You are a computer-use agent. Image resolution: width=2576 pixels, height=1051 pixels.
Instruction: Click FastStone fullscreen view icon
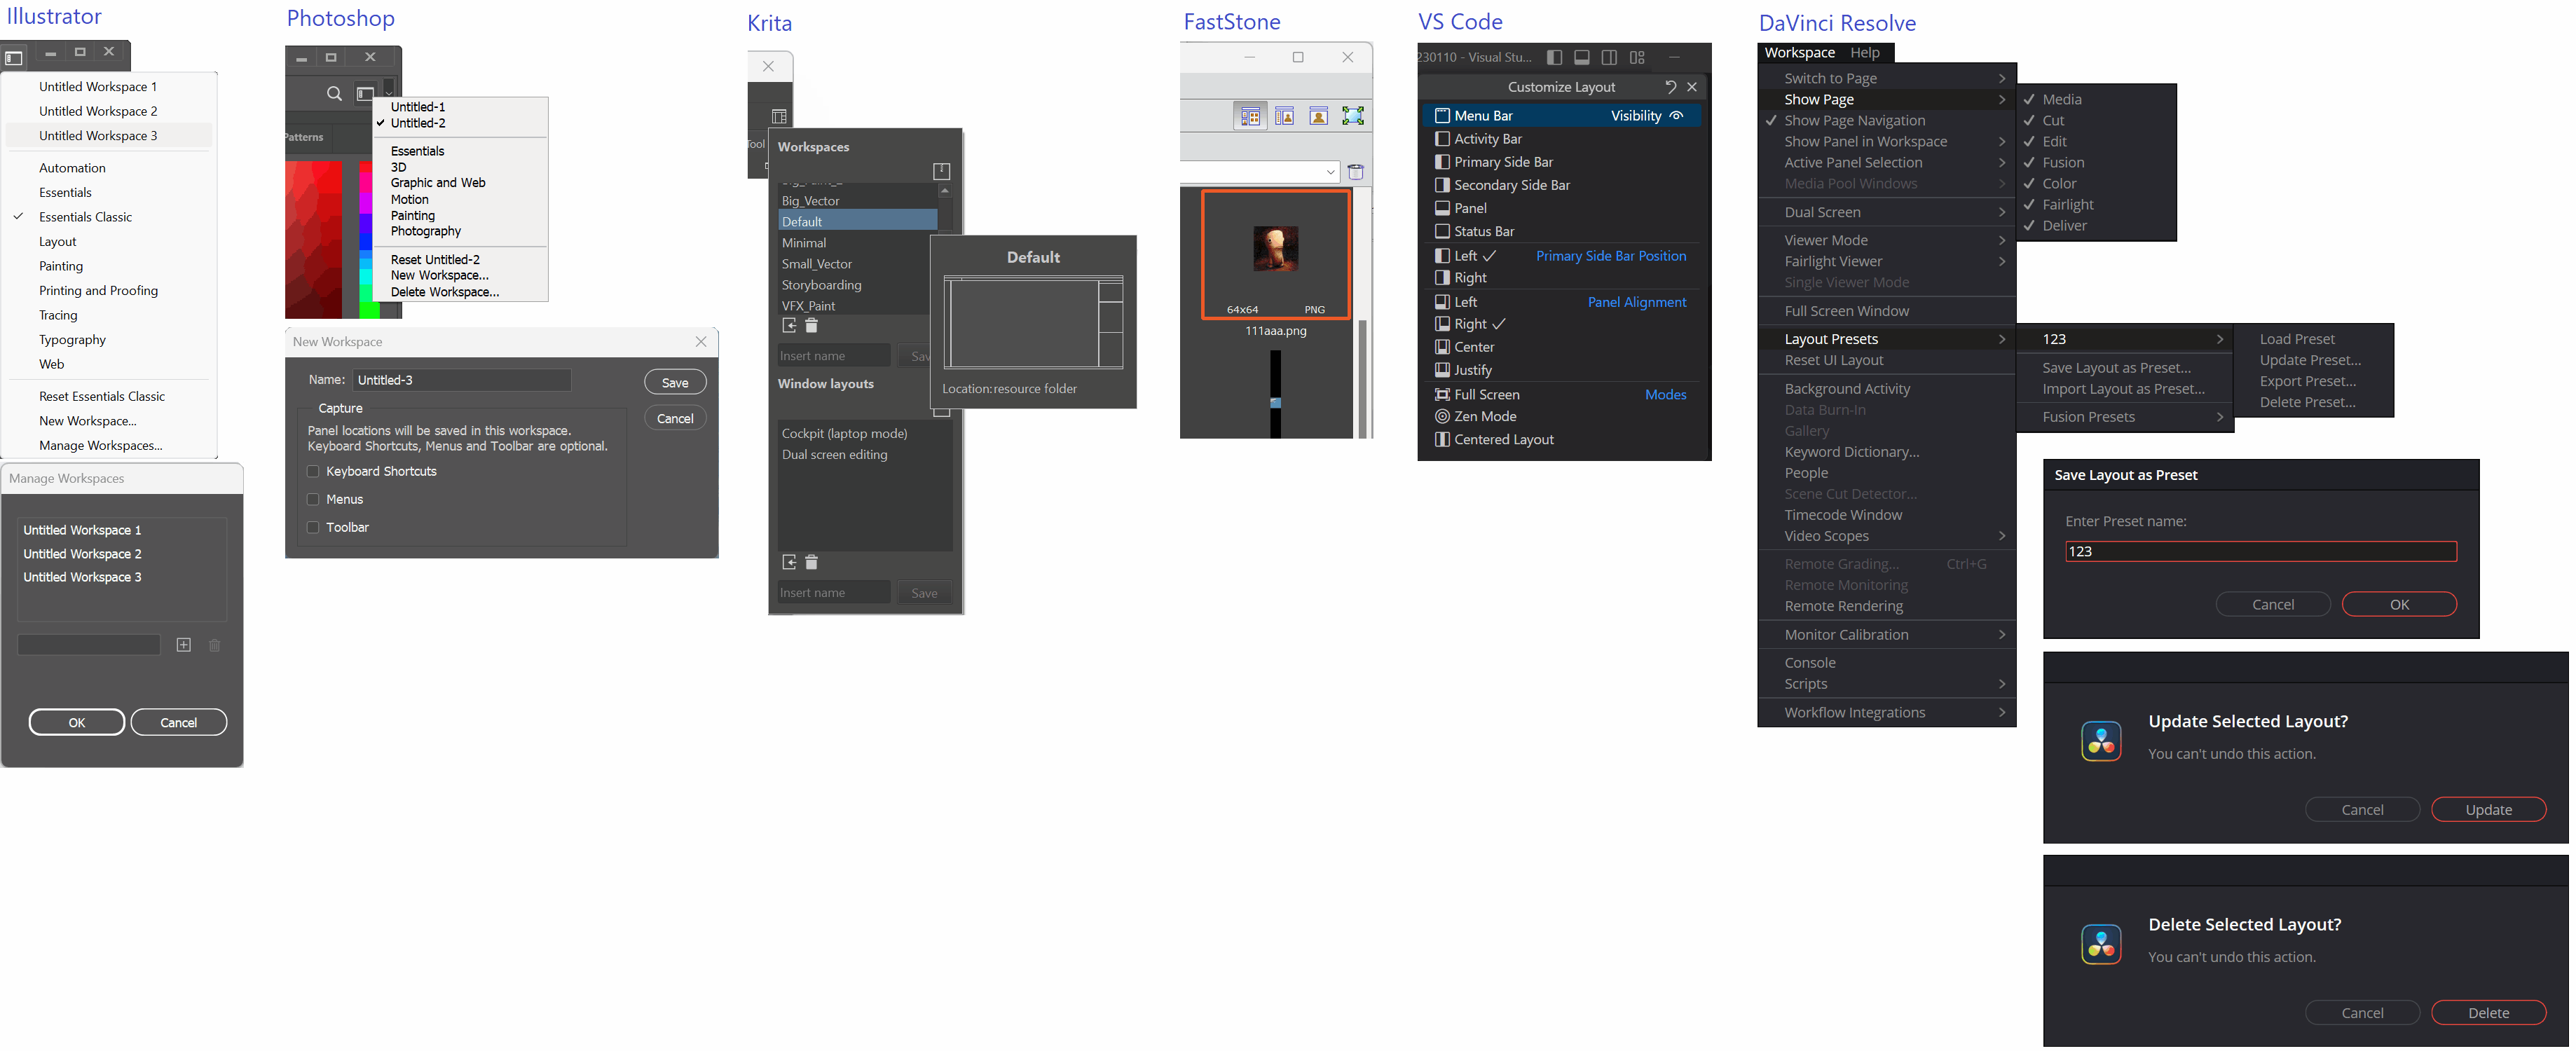coord(1352,116)
